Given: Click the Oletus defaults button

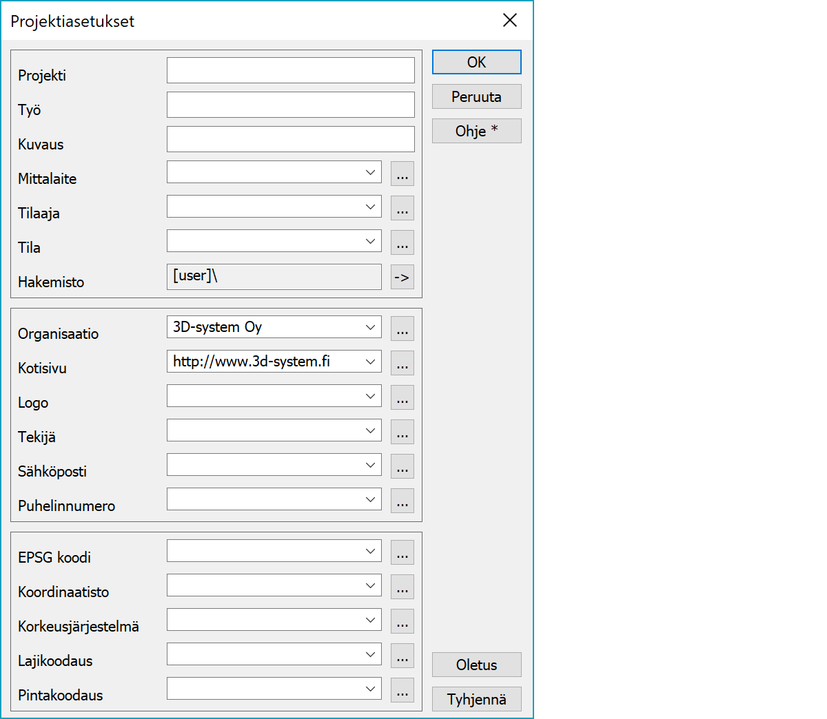Looking at the screenshot, I should pos(476,665).
